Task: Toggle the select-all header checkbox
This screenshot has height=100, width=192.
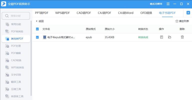Action: [x=37, y=29]
